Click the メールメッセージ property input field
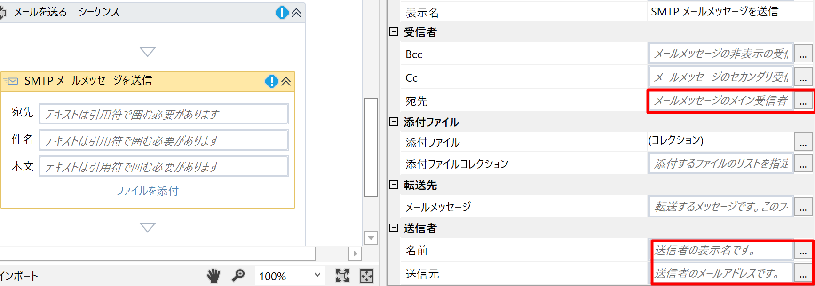The width and height of the screenshot is (815, 286). click(x=721, y=207)
